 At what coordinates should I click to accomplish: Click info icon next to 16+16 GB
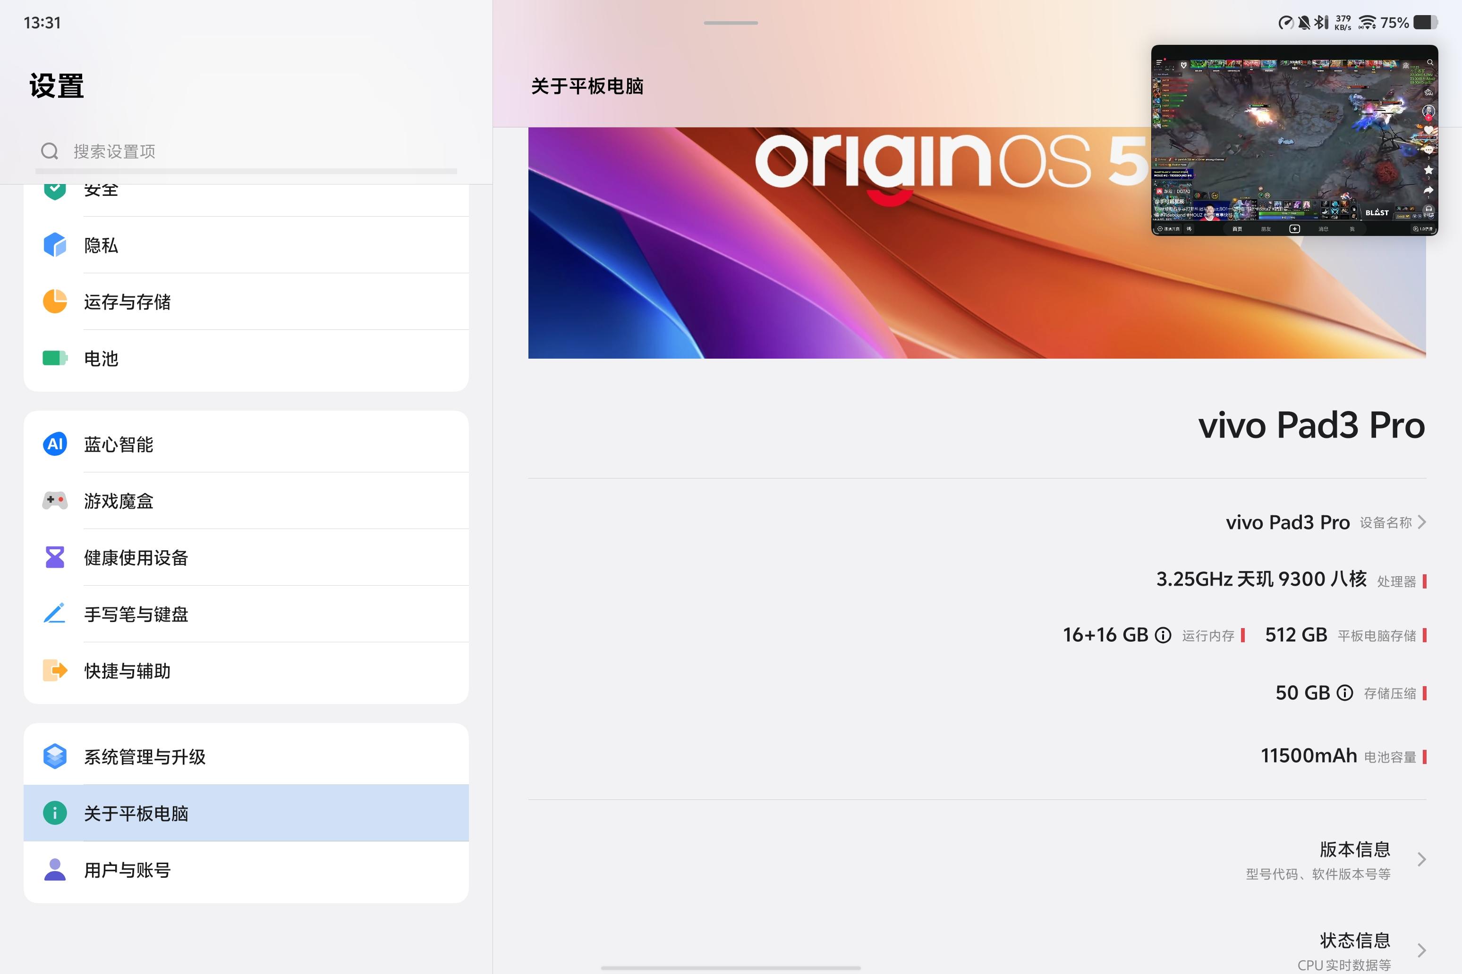(x=1163, y=635)
